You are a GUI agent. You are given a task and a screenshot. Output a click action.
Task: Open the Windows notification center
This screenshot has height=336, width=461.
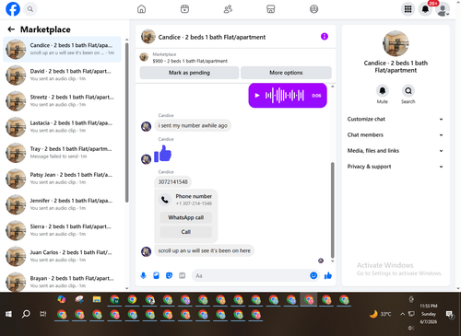tap(450, 314)
